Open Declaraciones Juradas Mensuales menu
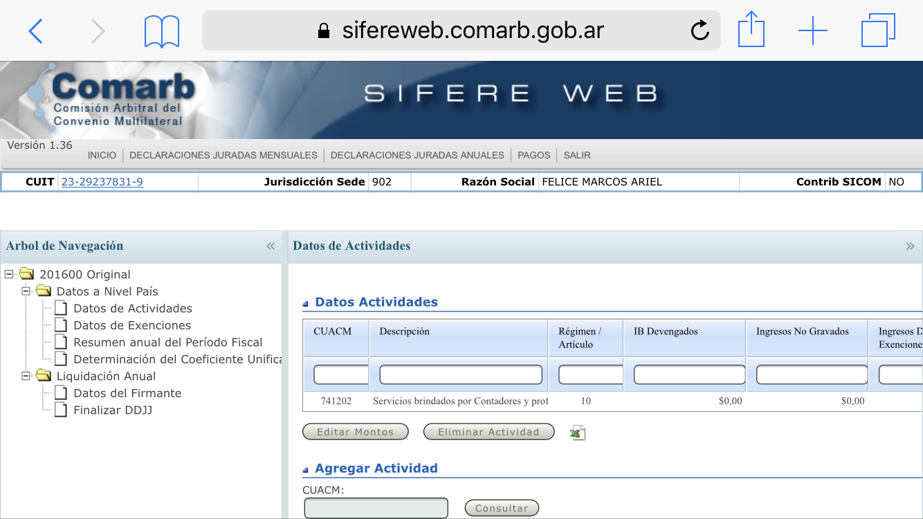This screenshot has height=519, width=923. click(223, 155)
